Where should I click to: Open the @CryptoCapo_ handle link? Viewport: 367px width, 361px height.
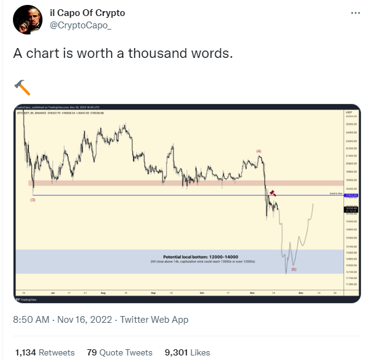(81, 25)
